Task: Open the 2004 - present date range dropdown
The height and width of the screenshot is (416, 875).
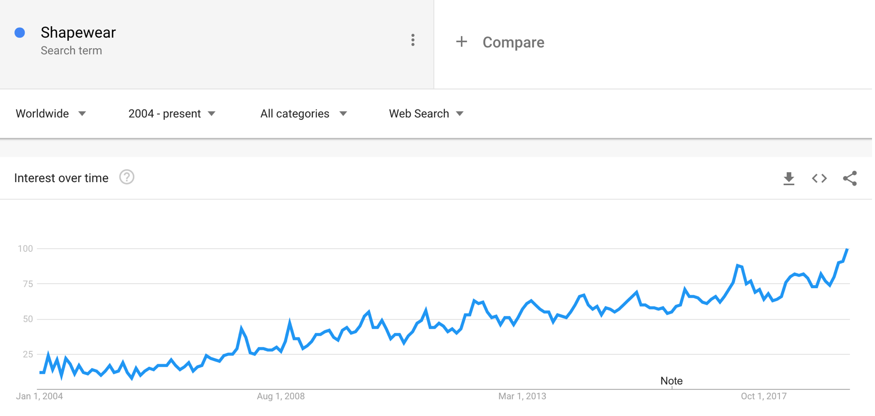Action: coord(172,114)
